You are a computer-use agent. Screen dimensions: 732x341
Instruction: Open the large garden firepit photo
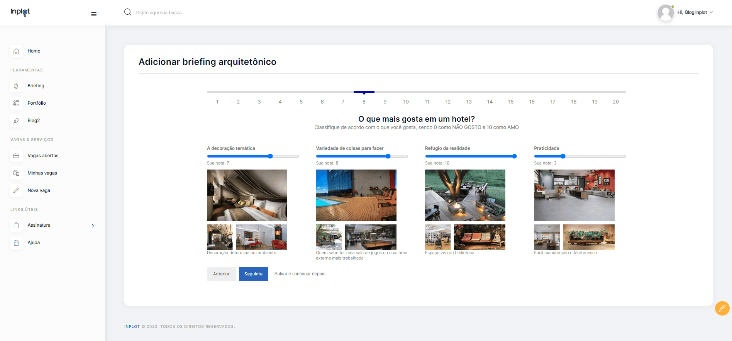click(465, 195)
